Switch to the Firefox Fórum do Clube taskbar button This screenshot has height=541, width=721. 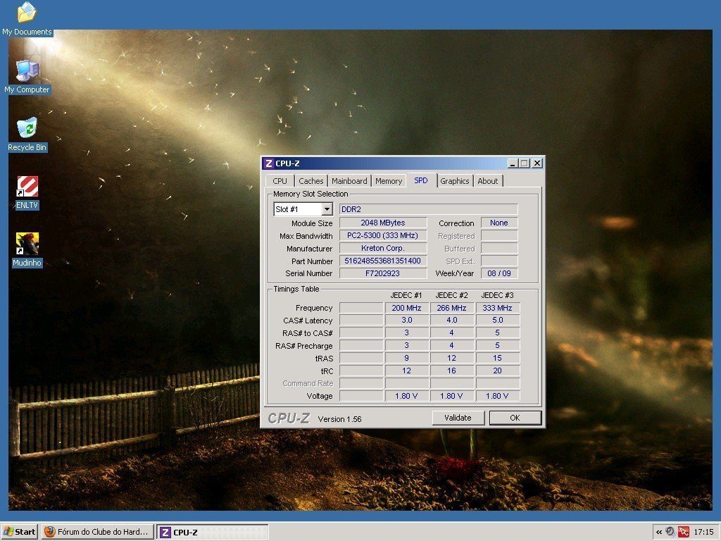pos(97,532)
